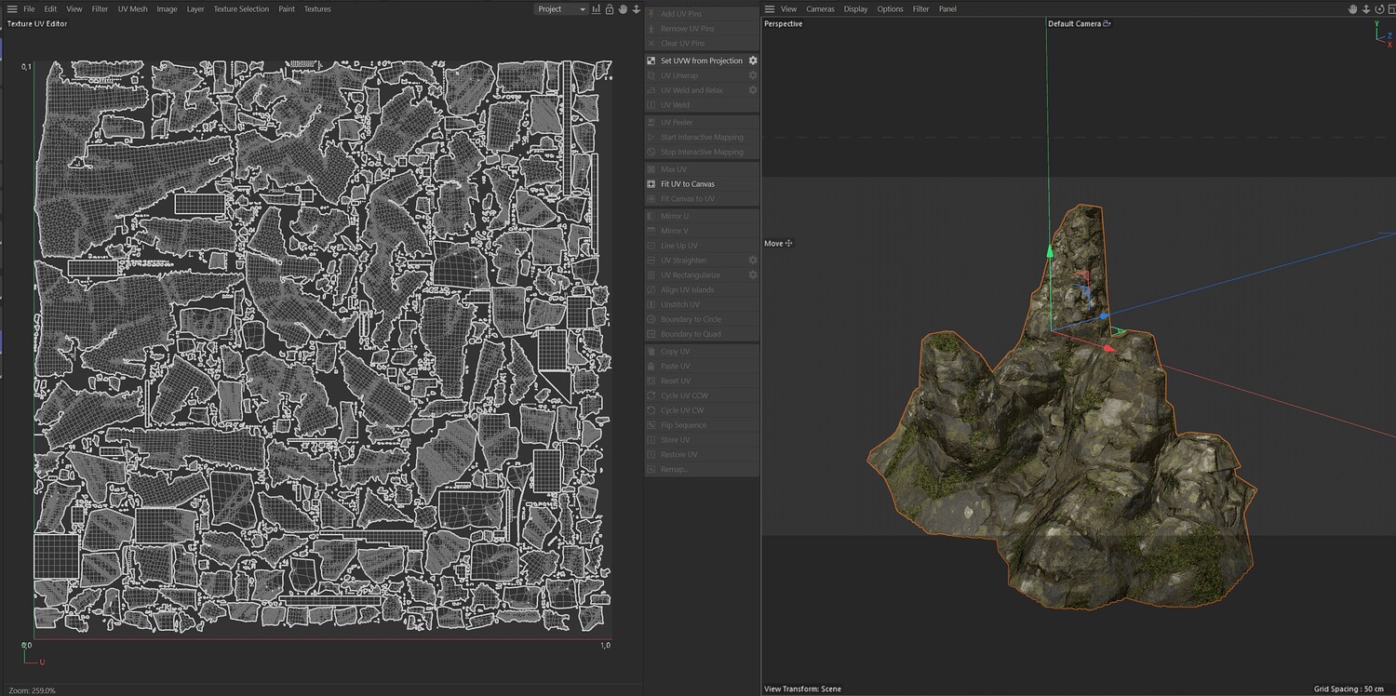
Task: Click the Cycle UV CCW icon
Action: (x=651, y=395)
